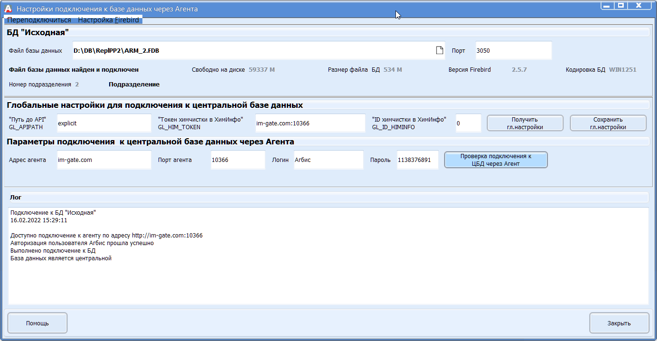Click the GL_HIM_TOKEN field
This screenshot has width=657, height=341.
pyautogui.click(x=310, y=123)
